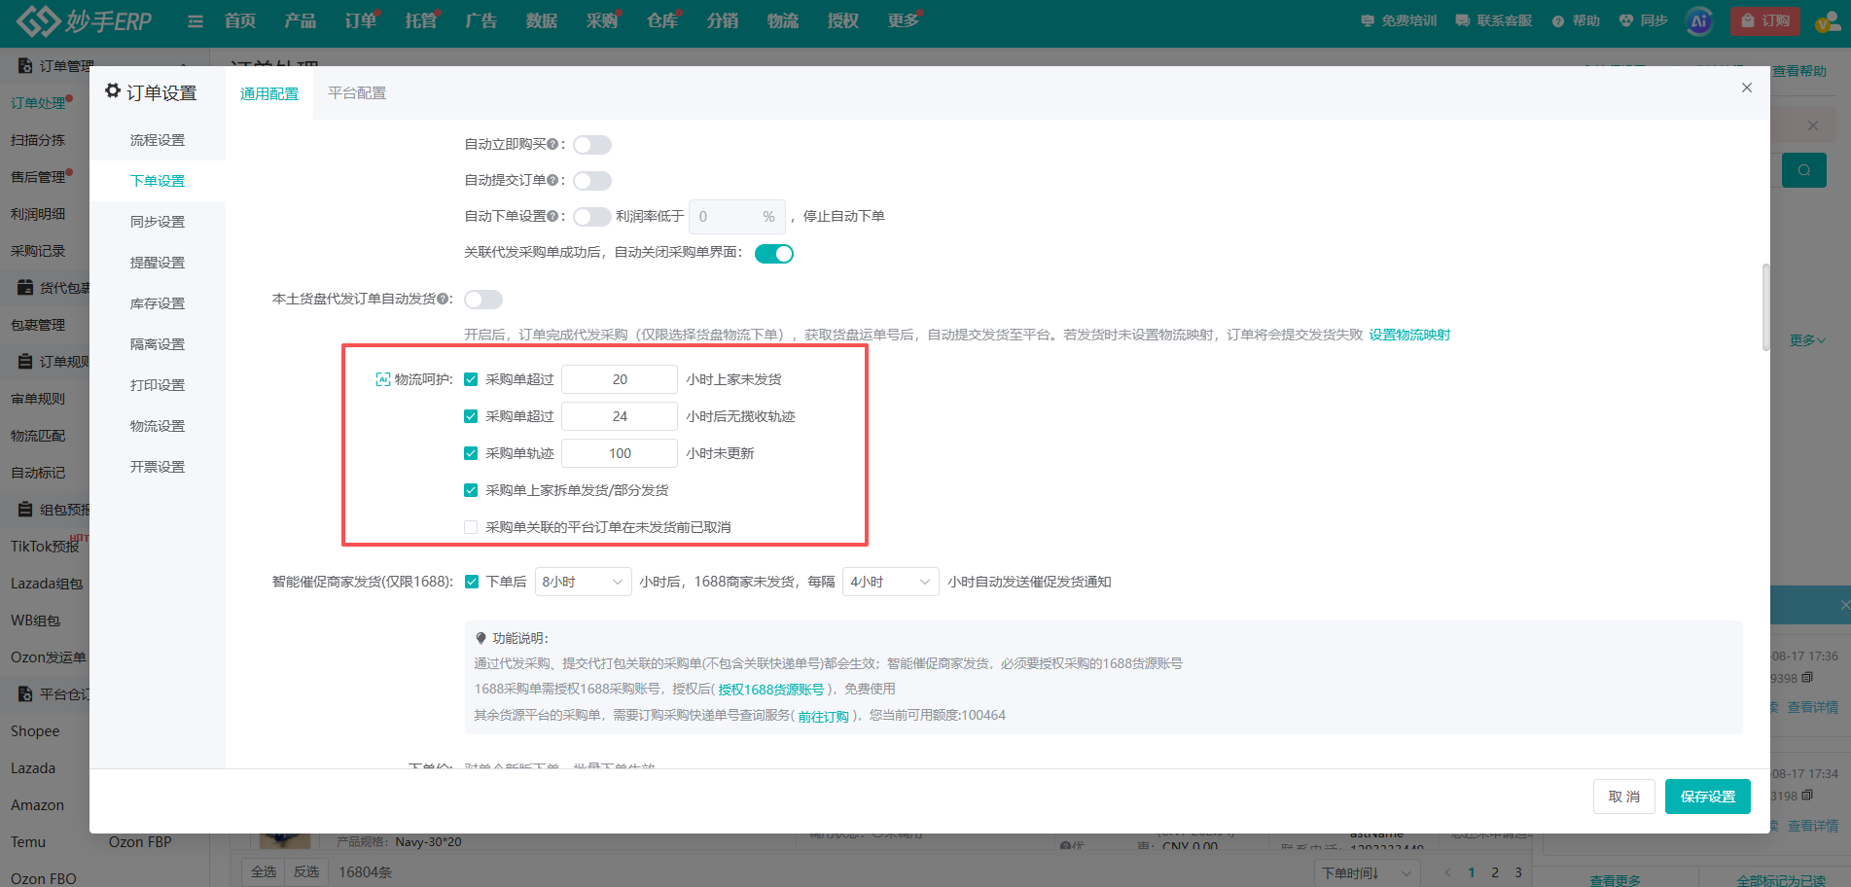Open the 4小时 interval dropdown
The width and height of the screenshot is (1851, 887).
click(x=891, y=582)
